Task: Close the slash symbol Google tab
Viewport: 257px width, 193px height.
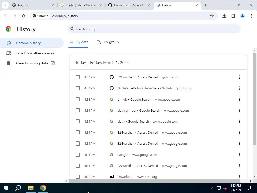Action: 101,5
